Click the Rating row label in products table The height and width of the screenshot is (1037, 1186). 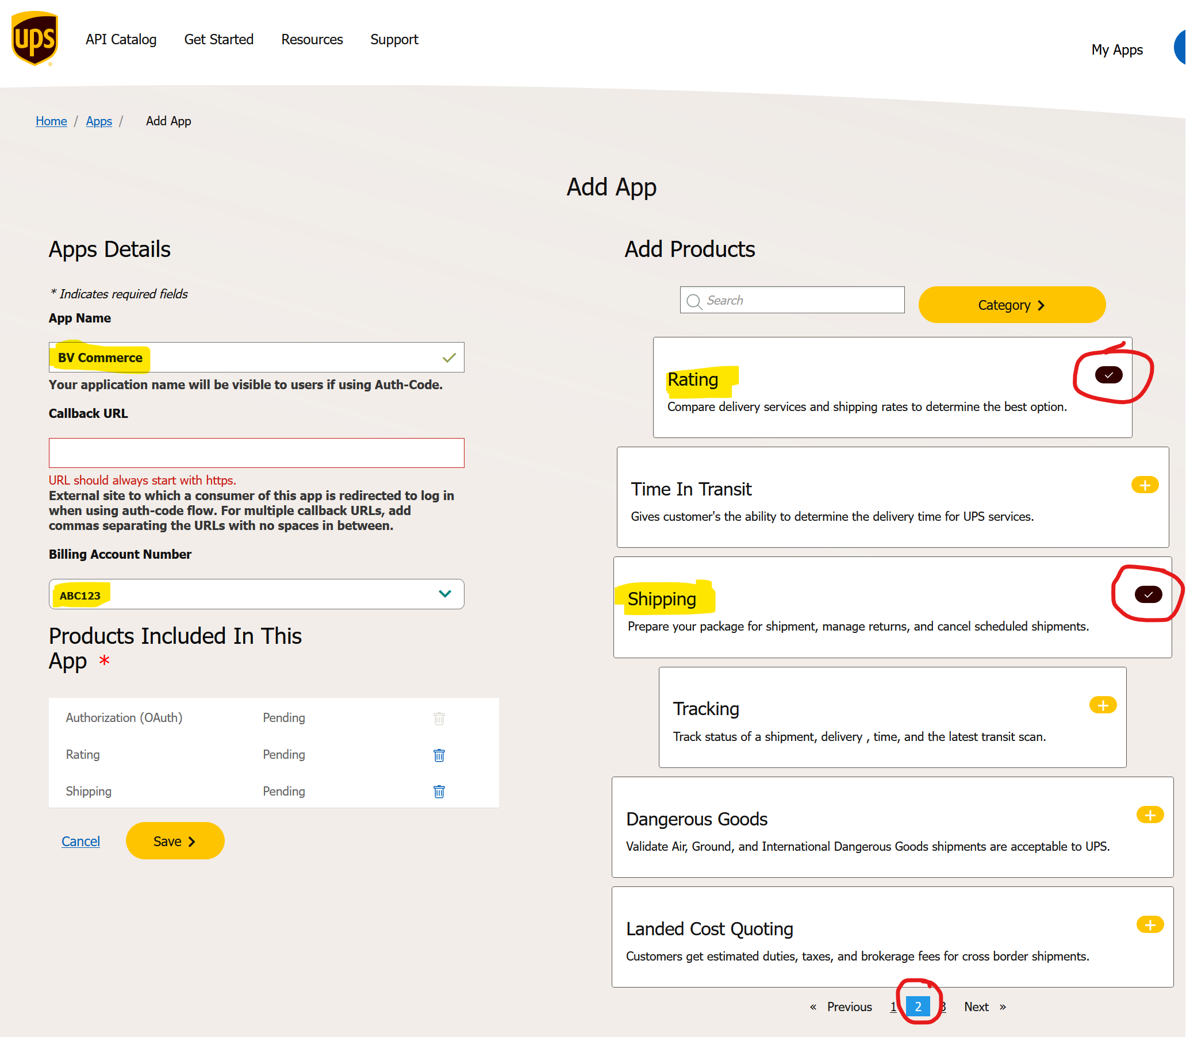click(83, 755)
